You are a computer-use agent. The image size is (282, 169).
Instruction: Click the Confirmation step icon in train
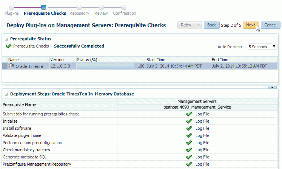tap(124, 7)
